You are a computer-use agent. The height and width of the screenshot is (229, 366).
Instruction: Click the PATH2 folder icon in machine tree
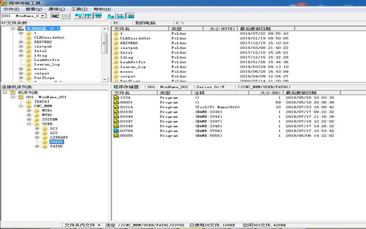(45, 146)
